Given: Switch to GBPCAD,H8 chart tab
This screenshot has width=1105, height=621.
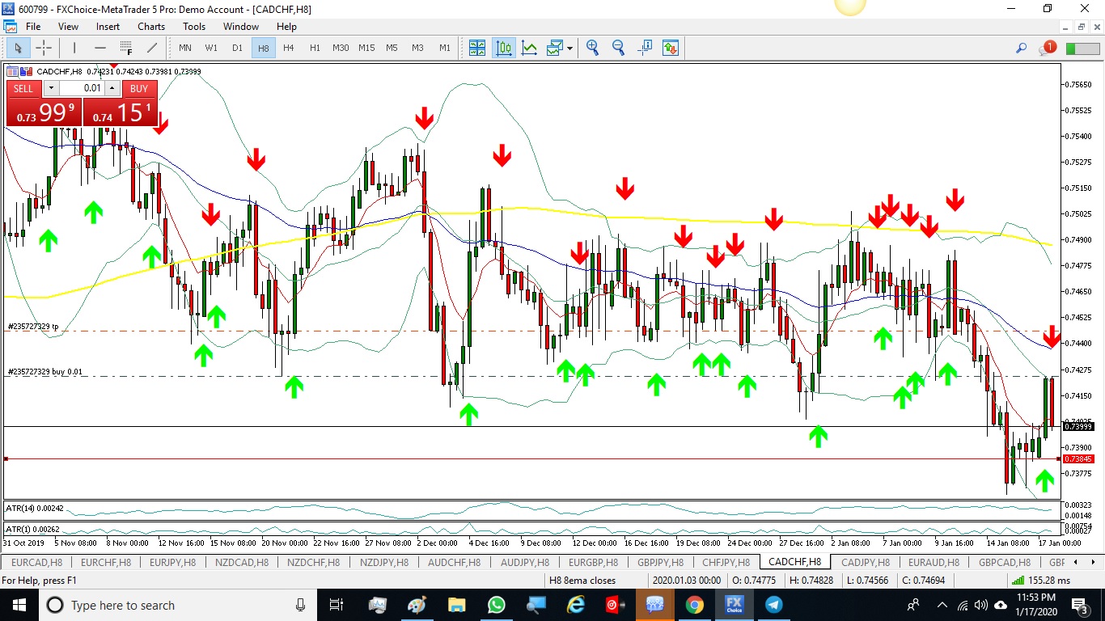Looking at the screenshot, I should pyautogui.click(x=1003, y=562).
